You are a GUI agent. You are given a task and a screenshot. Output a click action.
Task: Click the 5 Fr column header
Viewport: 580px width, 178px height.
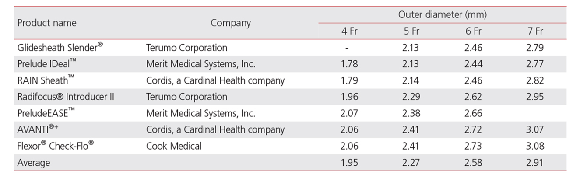tap(411, 31)
